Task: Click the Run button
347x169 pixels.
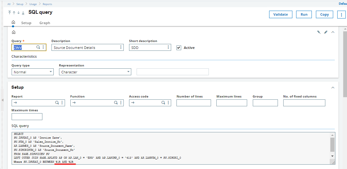Action: click(304, 14)
